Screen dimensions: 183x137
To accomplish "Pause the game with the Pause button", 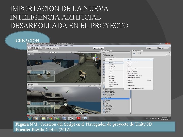I will (99, 48).
